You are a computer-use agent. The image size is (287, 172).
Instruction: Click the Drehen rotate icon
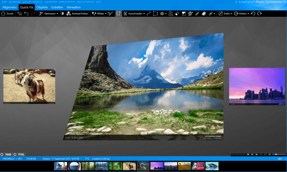[236, 14]
